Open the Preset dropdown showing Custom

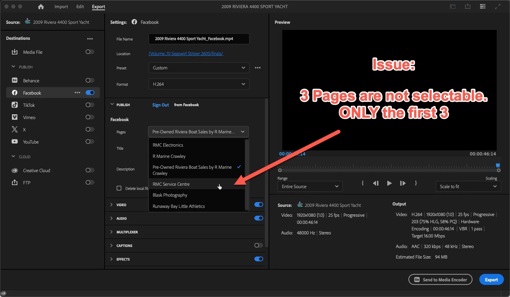pyautogui.click(x=199, y=68)
